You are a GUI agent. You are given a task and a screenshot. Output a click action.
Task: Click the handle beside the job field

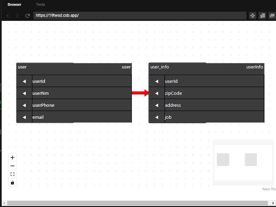(x=157, y=117)
